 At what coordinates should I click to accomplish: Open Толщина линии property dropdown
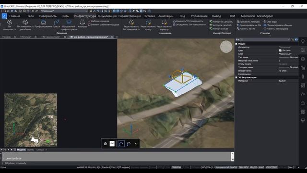(x=288, y=67)
